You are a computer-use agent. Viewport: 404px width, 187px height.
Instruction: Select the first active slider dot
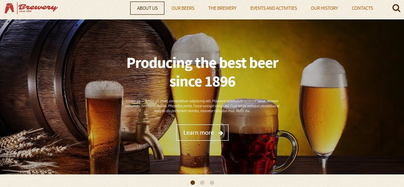pyautogui.click(x=192, y=183)
